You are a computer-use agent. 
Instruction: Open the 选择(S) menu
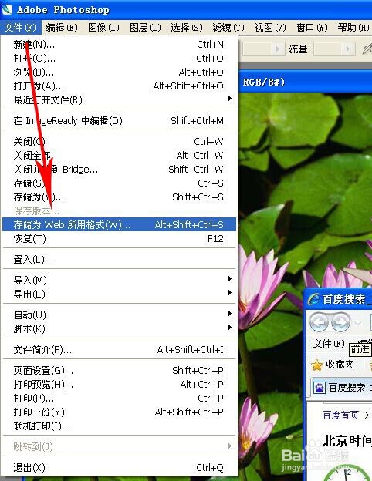[187, 28]
